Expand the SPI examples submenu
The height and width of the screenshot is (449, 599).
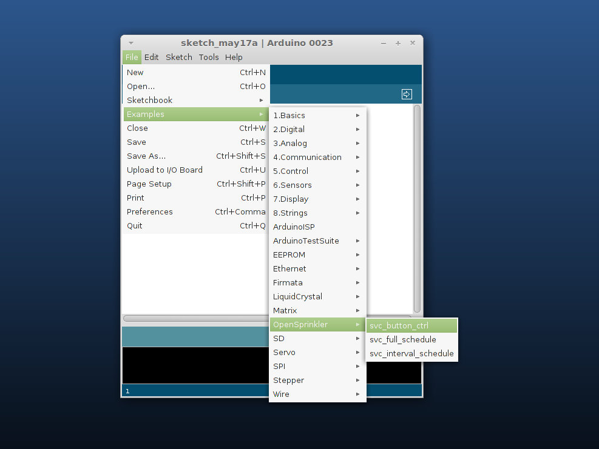coord(317,366)
